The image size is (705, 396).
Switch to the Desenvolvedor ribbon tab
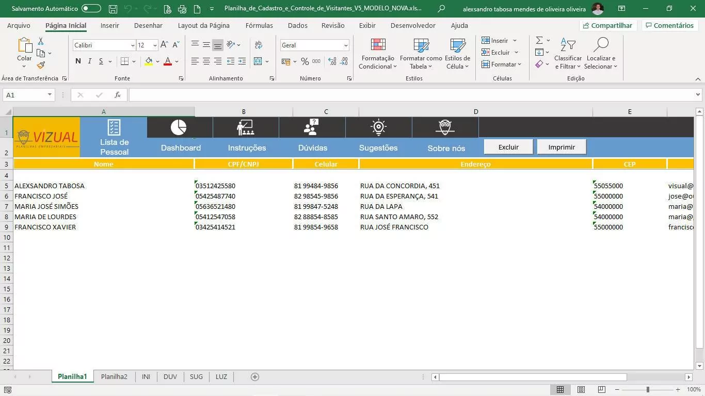click(x=413, y=25)
